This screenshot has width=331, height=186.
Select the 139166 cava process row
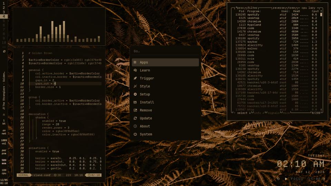276,52
